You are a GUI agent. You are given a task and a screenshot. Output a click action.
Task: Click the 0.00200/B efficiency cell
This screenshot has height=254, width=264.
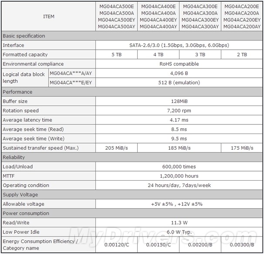(x=200, y=245)
